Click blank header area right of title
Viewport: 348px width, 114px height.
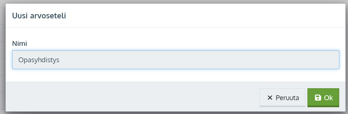[199, 16]
